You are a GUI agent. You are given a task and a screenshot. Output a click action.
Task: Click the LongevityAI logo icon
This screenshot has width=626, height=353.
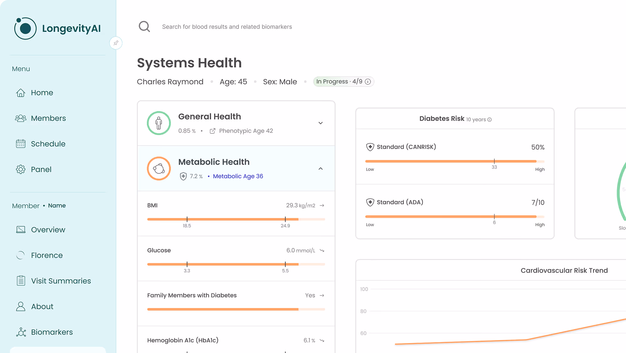[25, 28]
